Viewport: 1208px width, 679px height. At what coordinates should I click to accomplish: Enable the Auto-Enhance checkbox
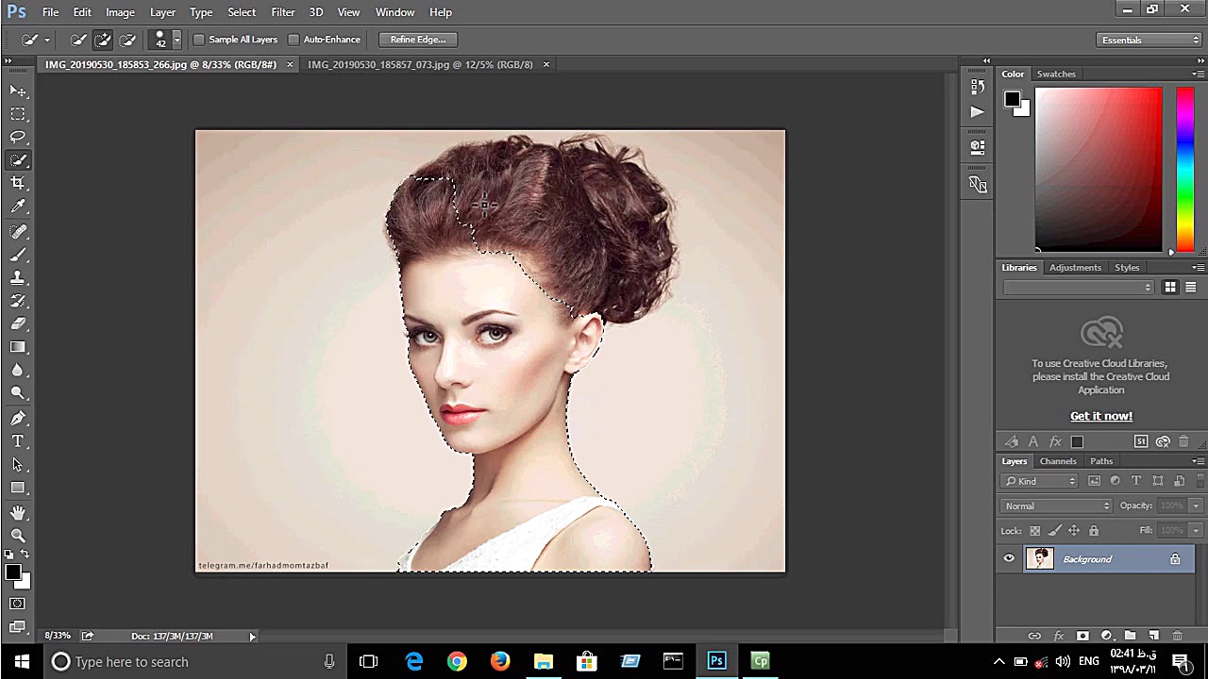(294, 40)
